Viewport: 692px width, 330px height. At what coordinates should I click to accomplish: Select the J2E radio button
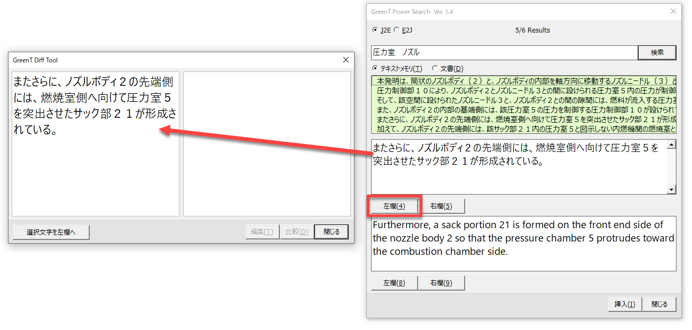coord(375,30)
